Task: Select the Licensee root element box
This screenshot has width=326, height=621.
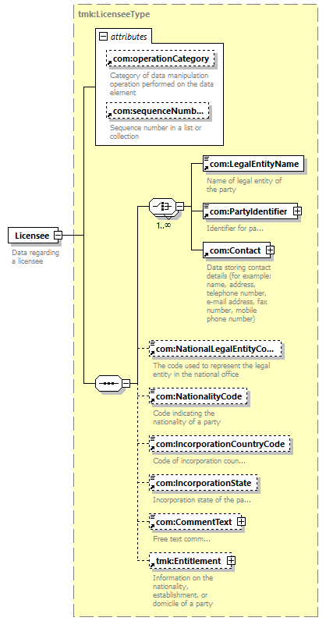Action: [x=33, y=236]
